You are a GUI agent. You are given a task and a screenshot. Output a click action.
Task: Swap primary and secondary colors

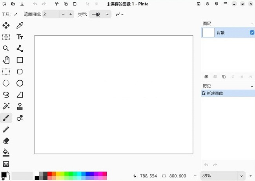[8, 173]
